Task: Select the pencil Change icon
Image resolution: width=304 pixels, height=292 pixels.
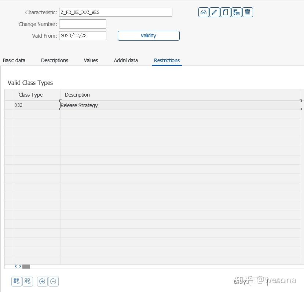Action: [215, 12]
